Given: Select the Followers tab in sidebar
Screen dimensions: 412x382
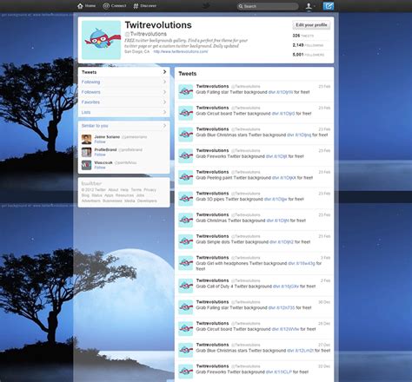Looking at the screenshot, I should 123,92.
